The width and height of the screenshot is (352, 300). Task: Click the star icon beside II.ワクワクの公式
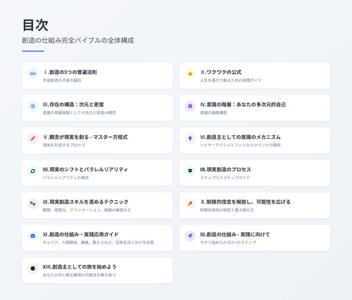(x=190, y=73)
